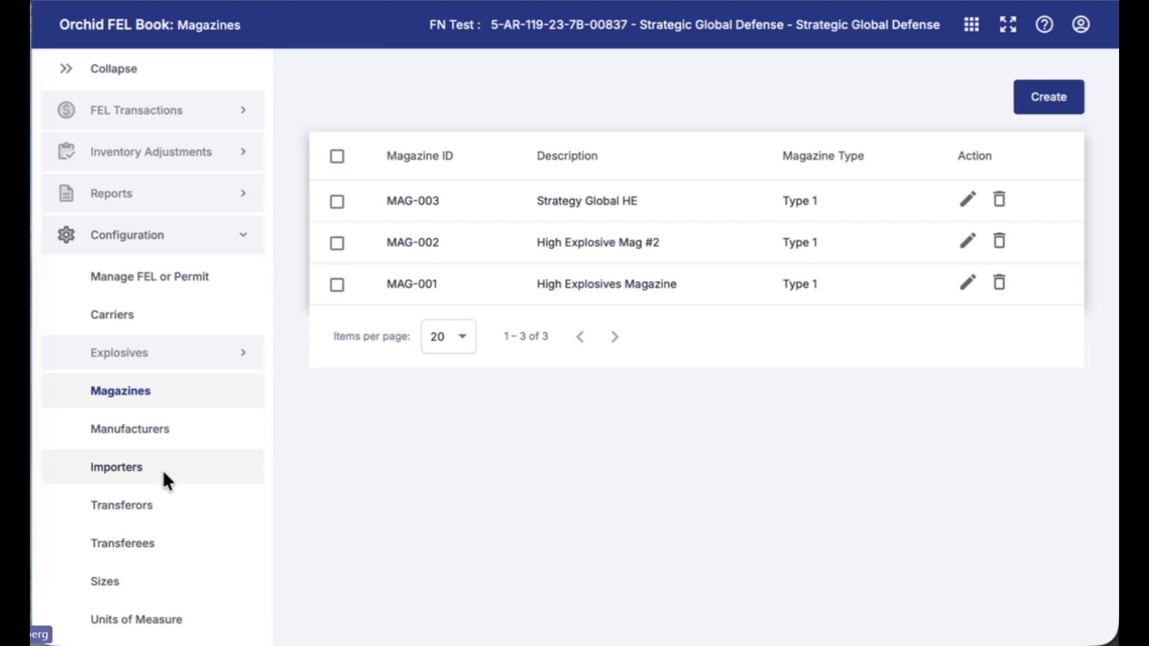Sort by Magazine ID column header
The image size is (1149, 646).
[420, 155]
